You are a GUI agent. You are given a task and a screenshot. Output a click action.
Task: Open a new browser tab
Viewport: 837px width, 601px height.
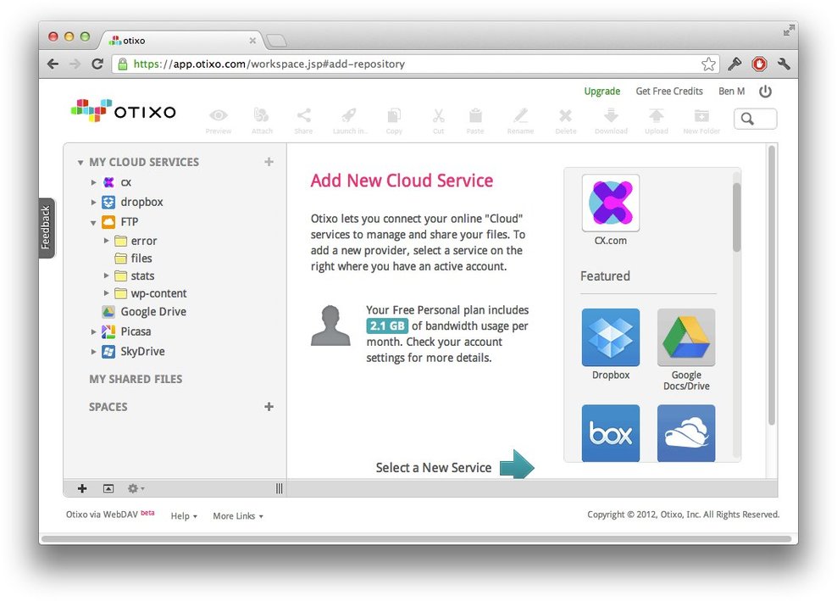pyautogui.click(x=276, y=41)
